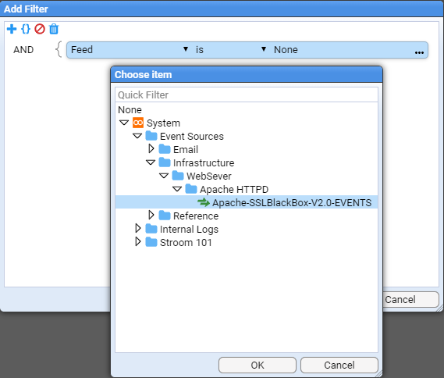This screenshot has width=444, height=378.
Task: Click the blue trash delete icon
Action: pyautogui.click(x=54, y=29)
